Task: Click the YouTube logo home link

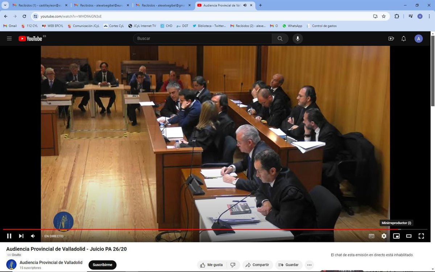Action: pos(30,38)
